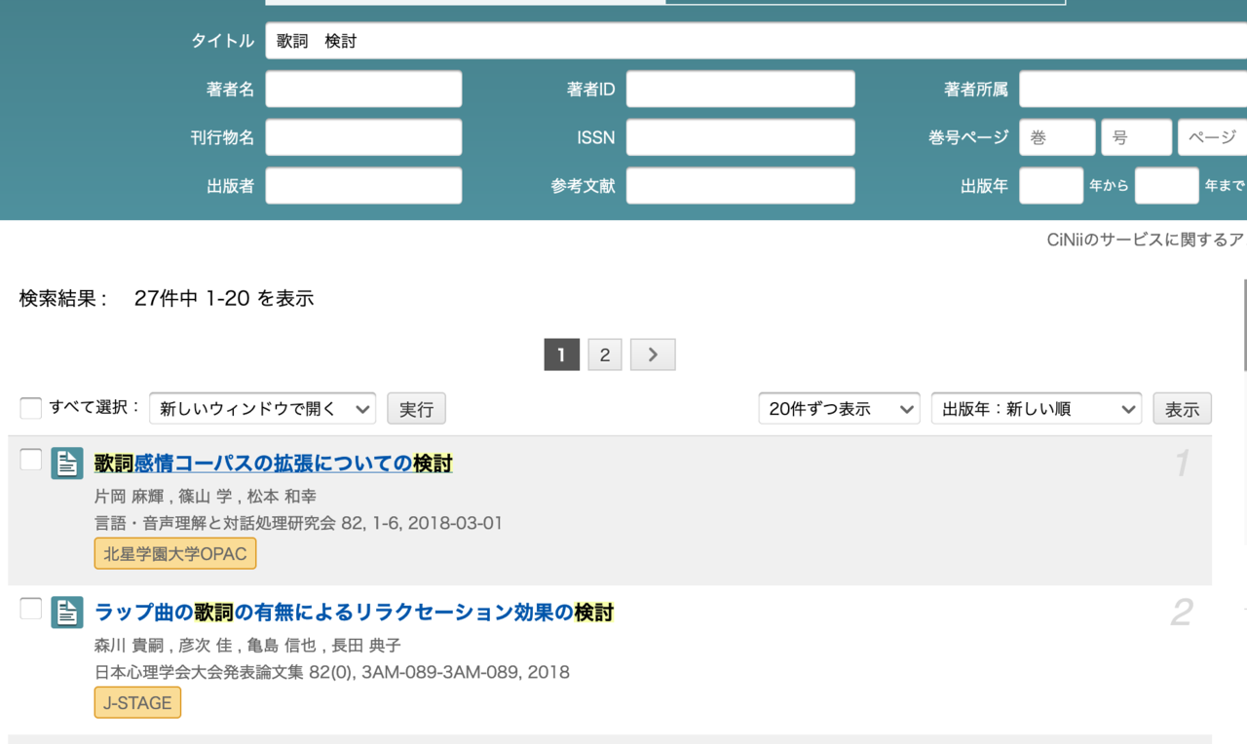The width and height of the screenshot is (1247, 744).
Task: Click author 松本 和幸
Action: 282,497
